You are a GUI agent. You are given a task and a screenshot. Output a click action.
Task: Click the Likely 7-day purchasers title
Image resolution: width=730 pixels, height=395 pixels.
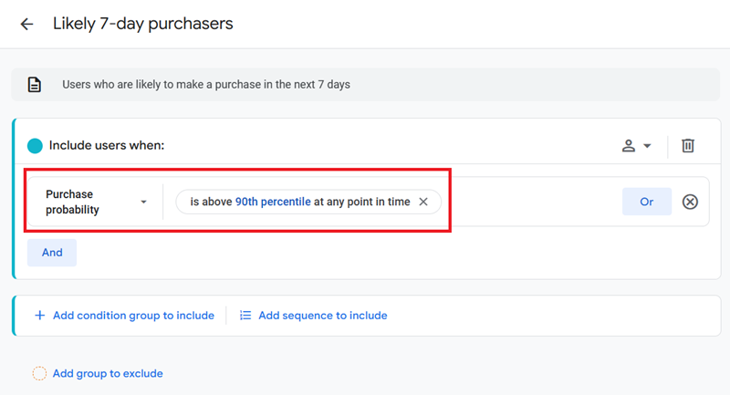click(x=143, y=24)
